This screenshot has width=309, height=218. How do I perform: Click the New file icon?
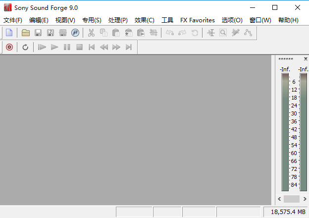9,33
